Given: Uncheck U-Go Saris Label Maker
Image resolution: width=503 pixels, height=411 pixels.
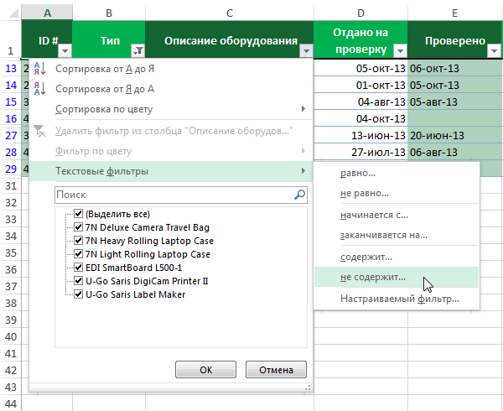Looking at the screenshot, I should [x=78, y=294].
